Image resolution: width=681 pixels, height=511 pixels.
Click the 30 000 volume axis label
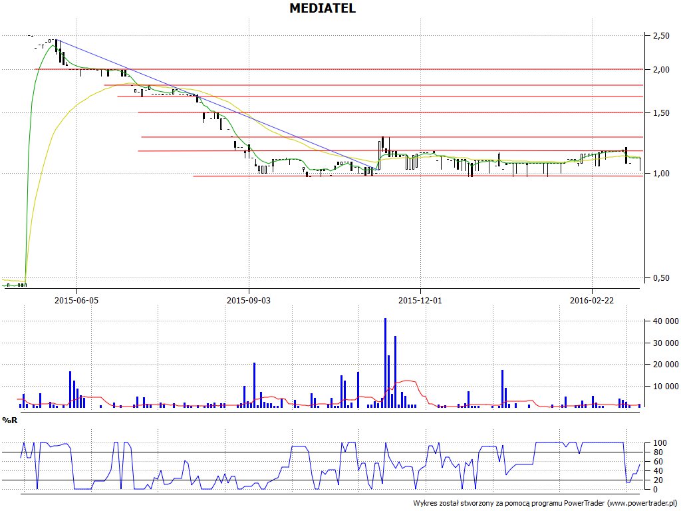click(664, 343)
